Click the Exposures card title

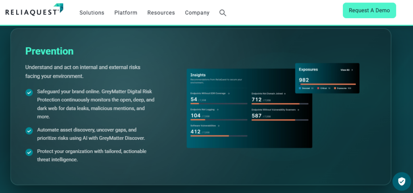pyautogui.click(x=308, y=70)
